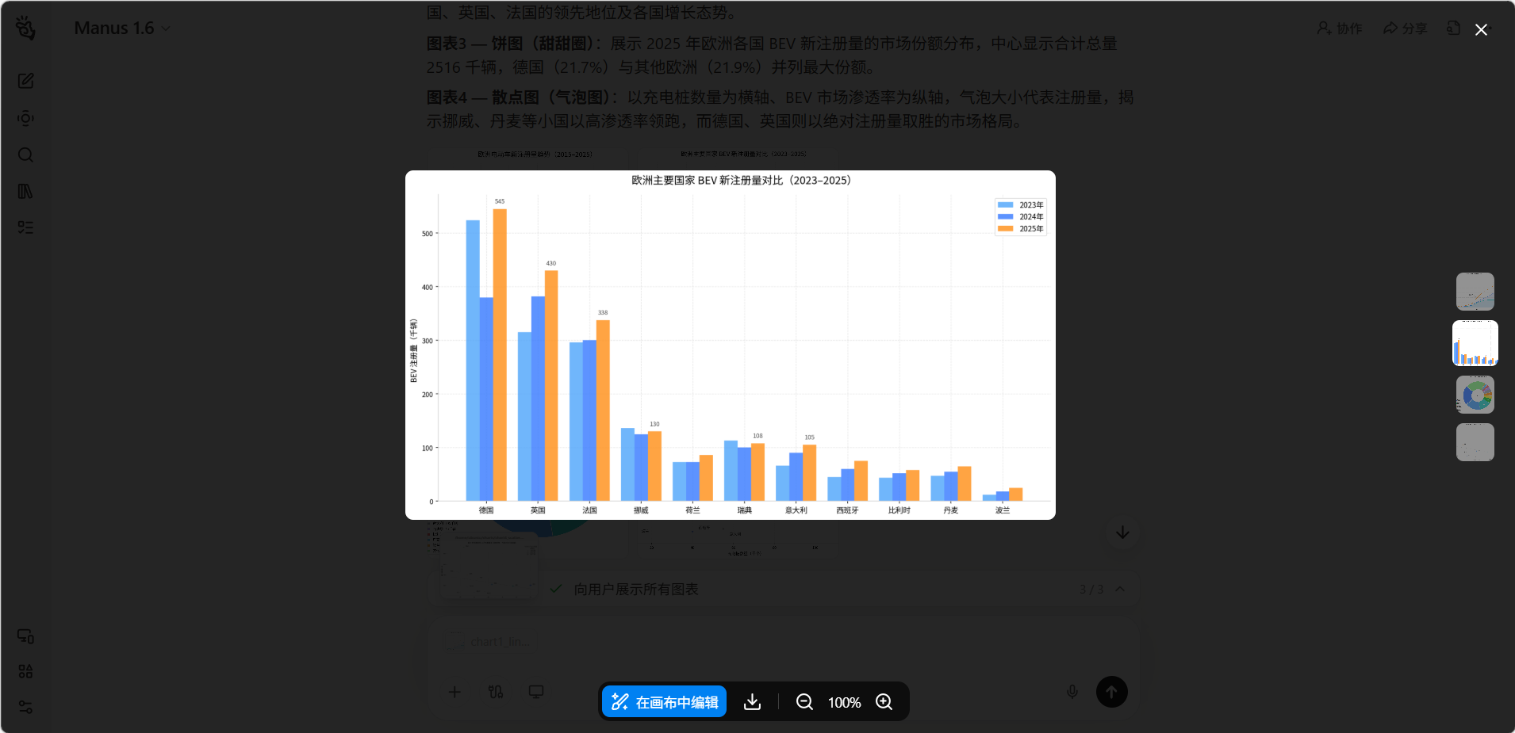
Task: Click the 协作 collaborate button
Action: [x=1340, y=29]
